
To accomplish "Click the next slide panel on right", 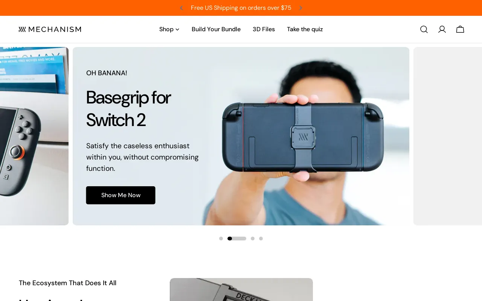I will click(448, 136).
